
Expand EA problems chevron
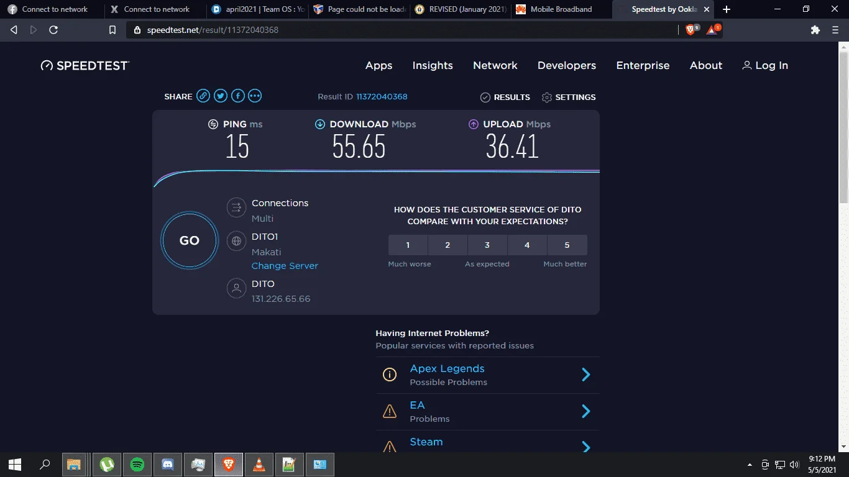pyautogui.click(x=585, y=411)
